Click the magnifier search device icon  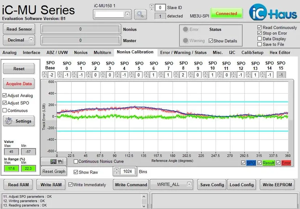(x=140, y=14)
